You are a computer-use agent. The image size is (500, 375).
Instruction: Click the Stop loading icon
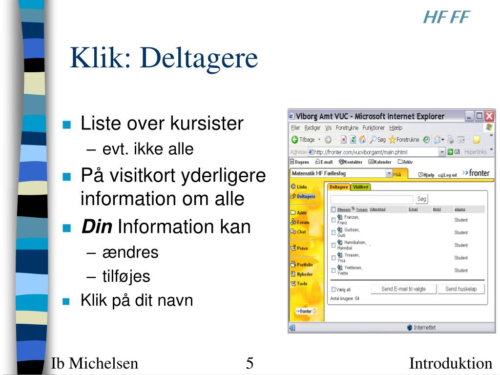pyautogui.click(x=344, y=140)
